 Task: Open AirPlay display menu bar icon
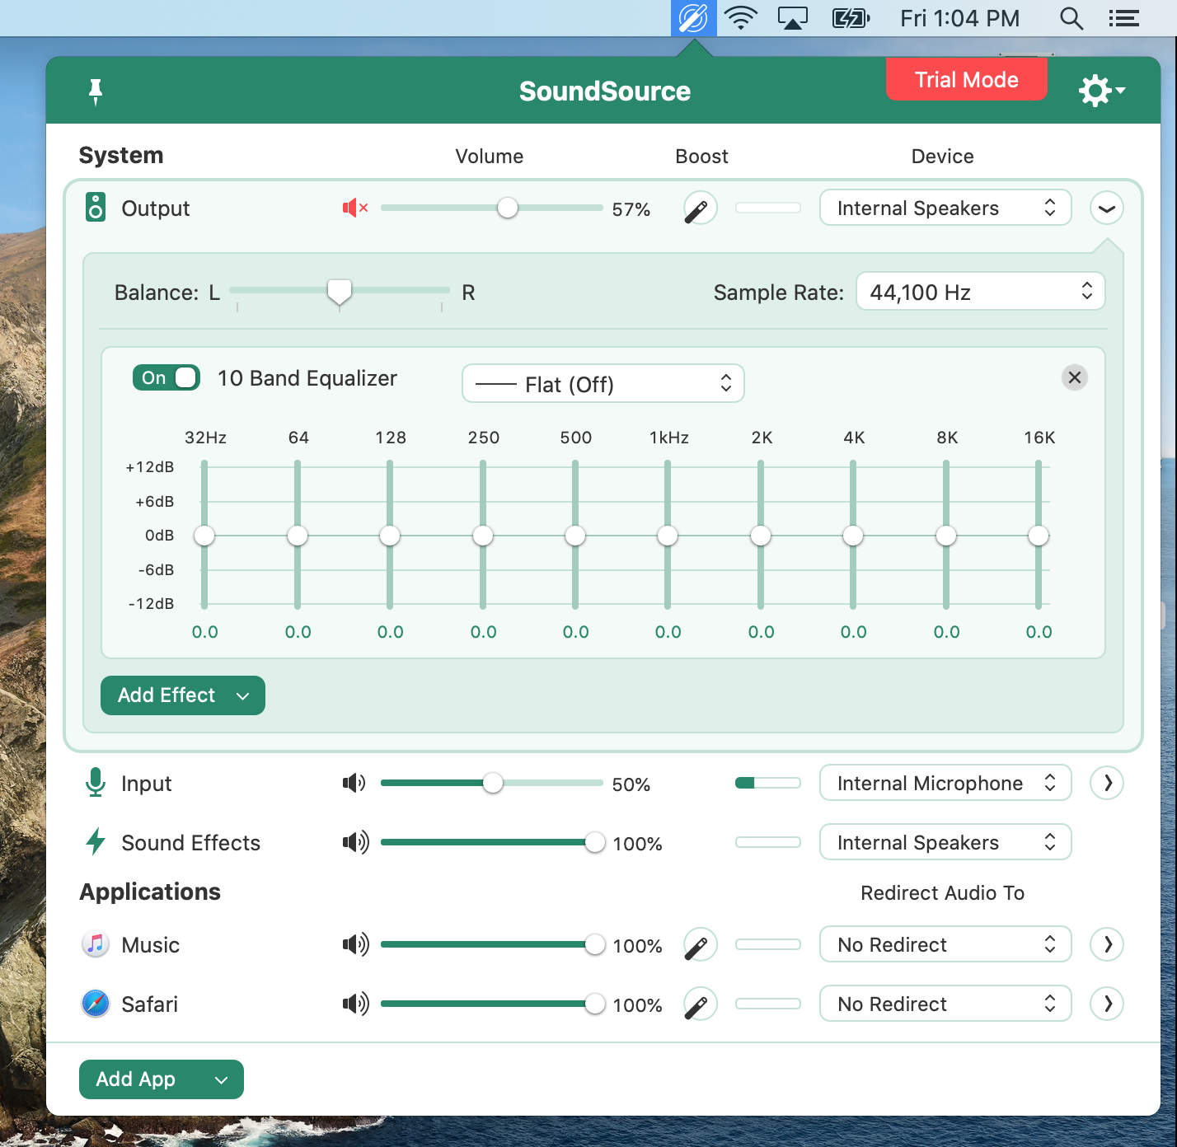coord(793,18)
